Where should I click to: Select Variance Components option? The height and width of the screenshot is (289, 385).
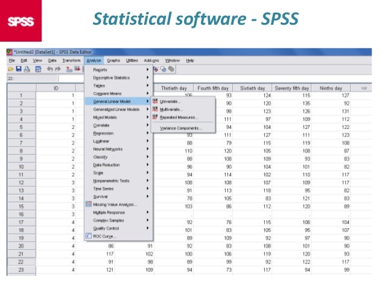(181, 128)
